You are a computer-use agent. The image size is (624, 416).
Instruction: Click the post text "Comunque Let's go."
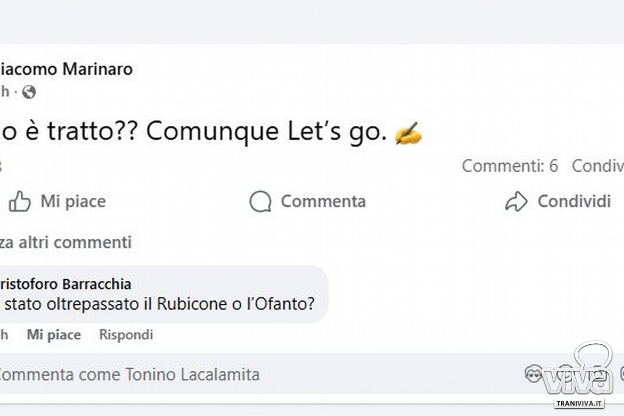pyautogui.click(x=266, y=132)
